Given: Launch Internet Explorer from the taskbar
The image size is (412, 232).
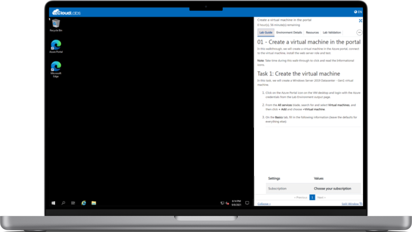Looking at the screenshot, I should 84,203.
